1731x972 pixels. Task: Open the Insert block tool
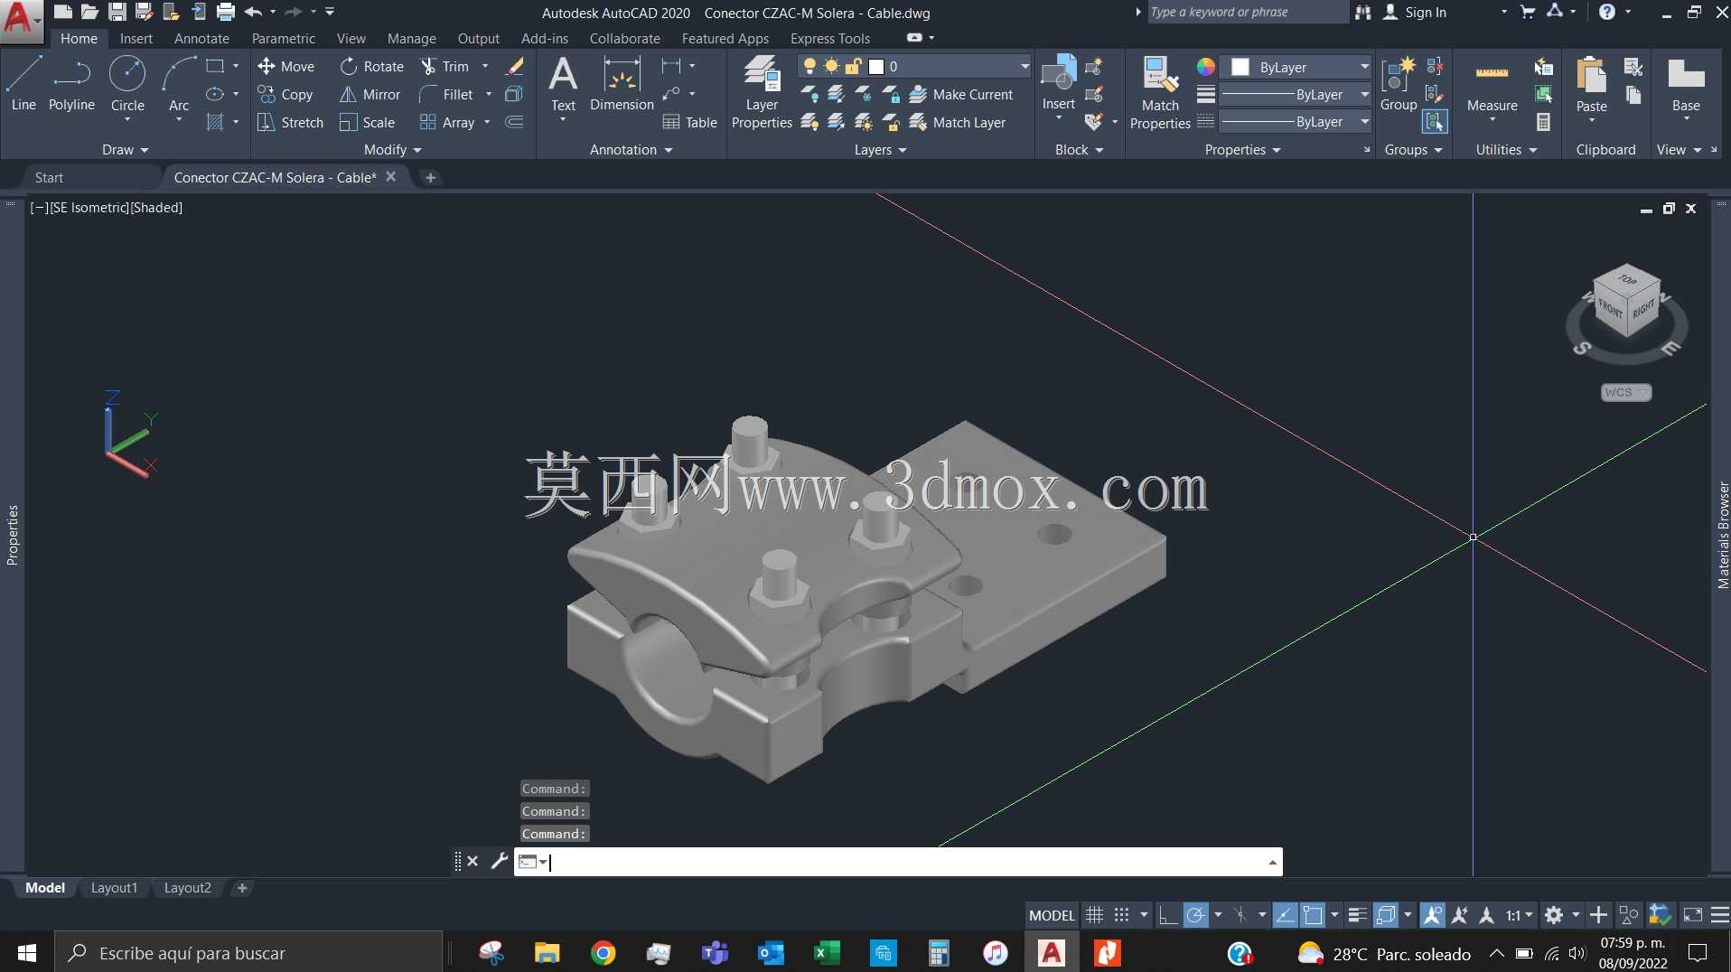point(1058,83)
